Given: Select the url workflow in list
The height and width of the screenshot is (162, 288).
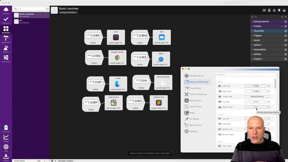Looking at the screenshot, I should click(x=31, y=22).
